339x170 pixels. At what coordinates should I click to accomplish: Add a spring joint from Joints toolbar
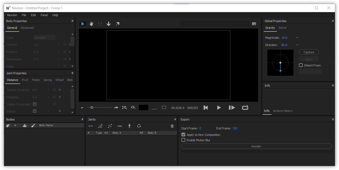[120, 126]
